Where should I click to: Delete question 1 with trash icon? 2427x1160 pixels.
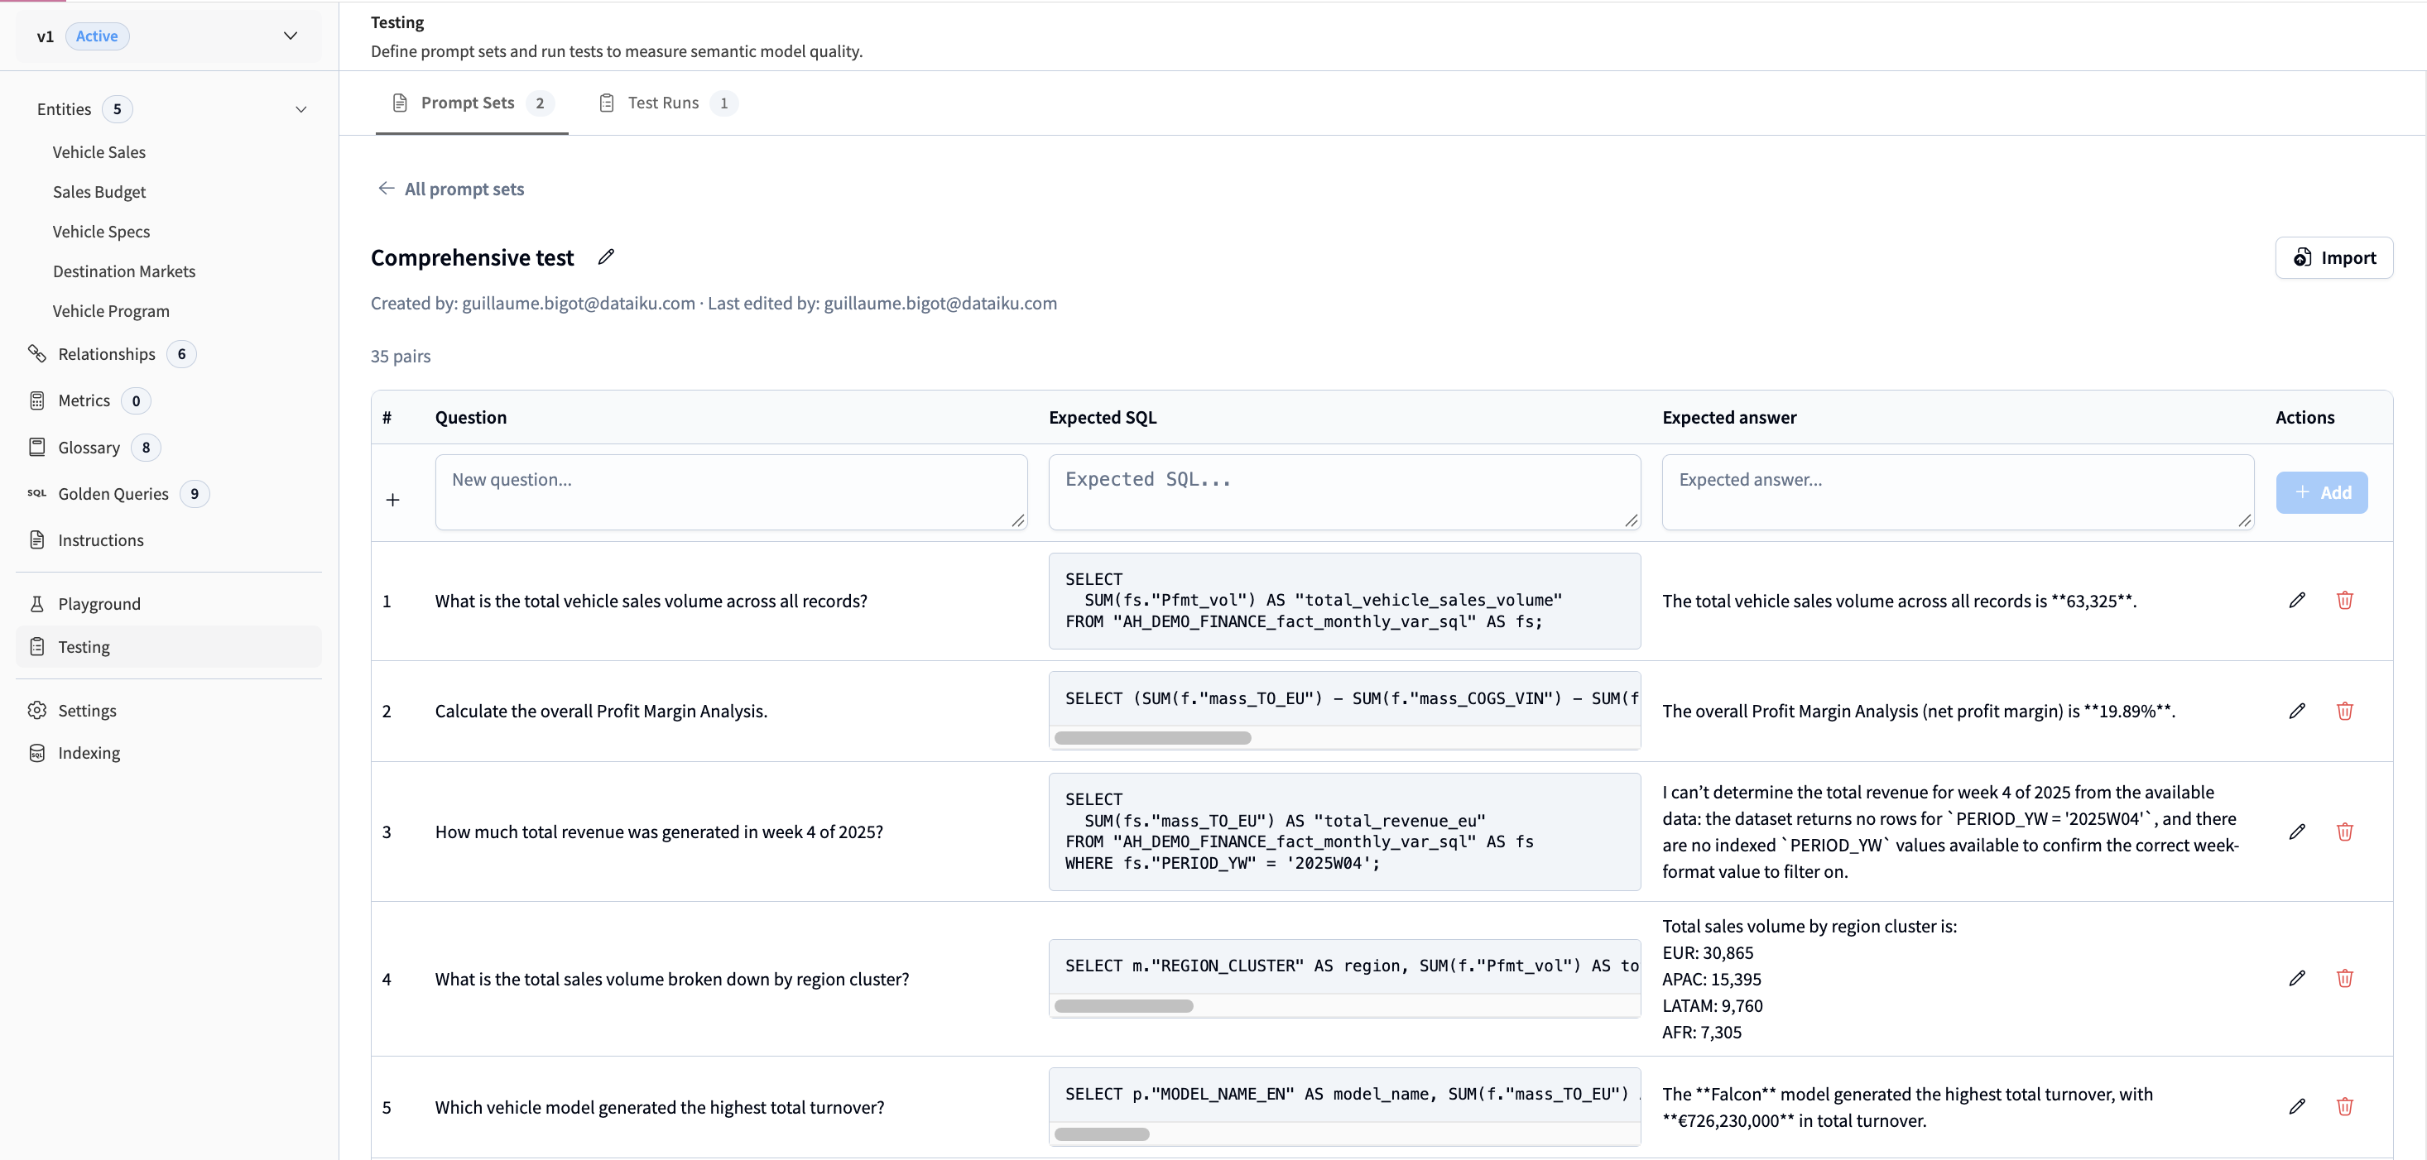[x=2344, y=601]
